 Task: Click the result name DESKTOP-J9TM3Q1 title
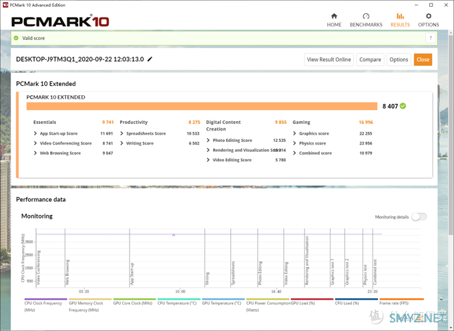point(80,59)
